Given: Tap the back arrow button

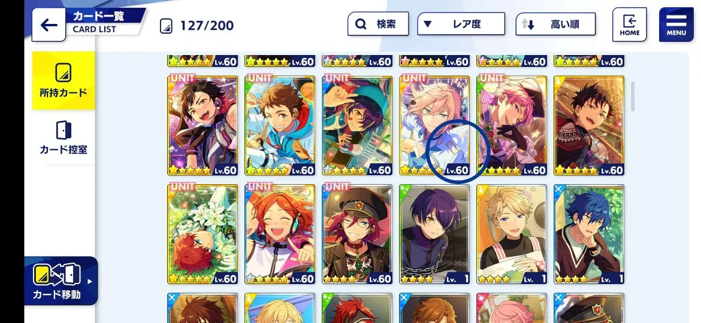Looking at the screenshot, I should (49, 25).
